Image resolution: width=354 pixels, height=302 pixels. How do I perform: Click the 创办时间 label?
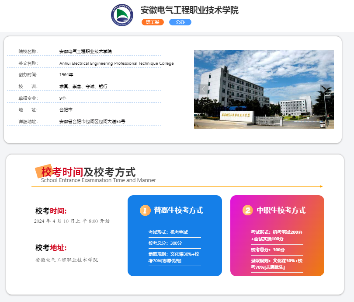(28, 74)
